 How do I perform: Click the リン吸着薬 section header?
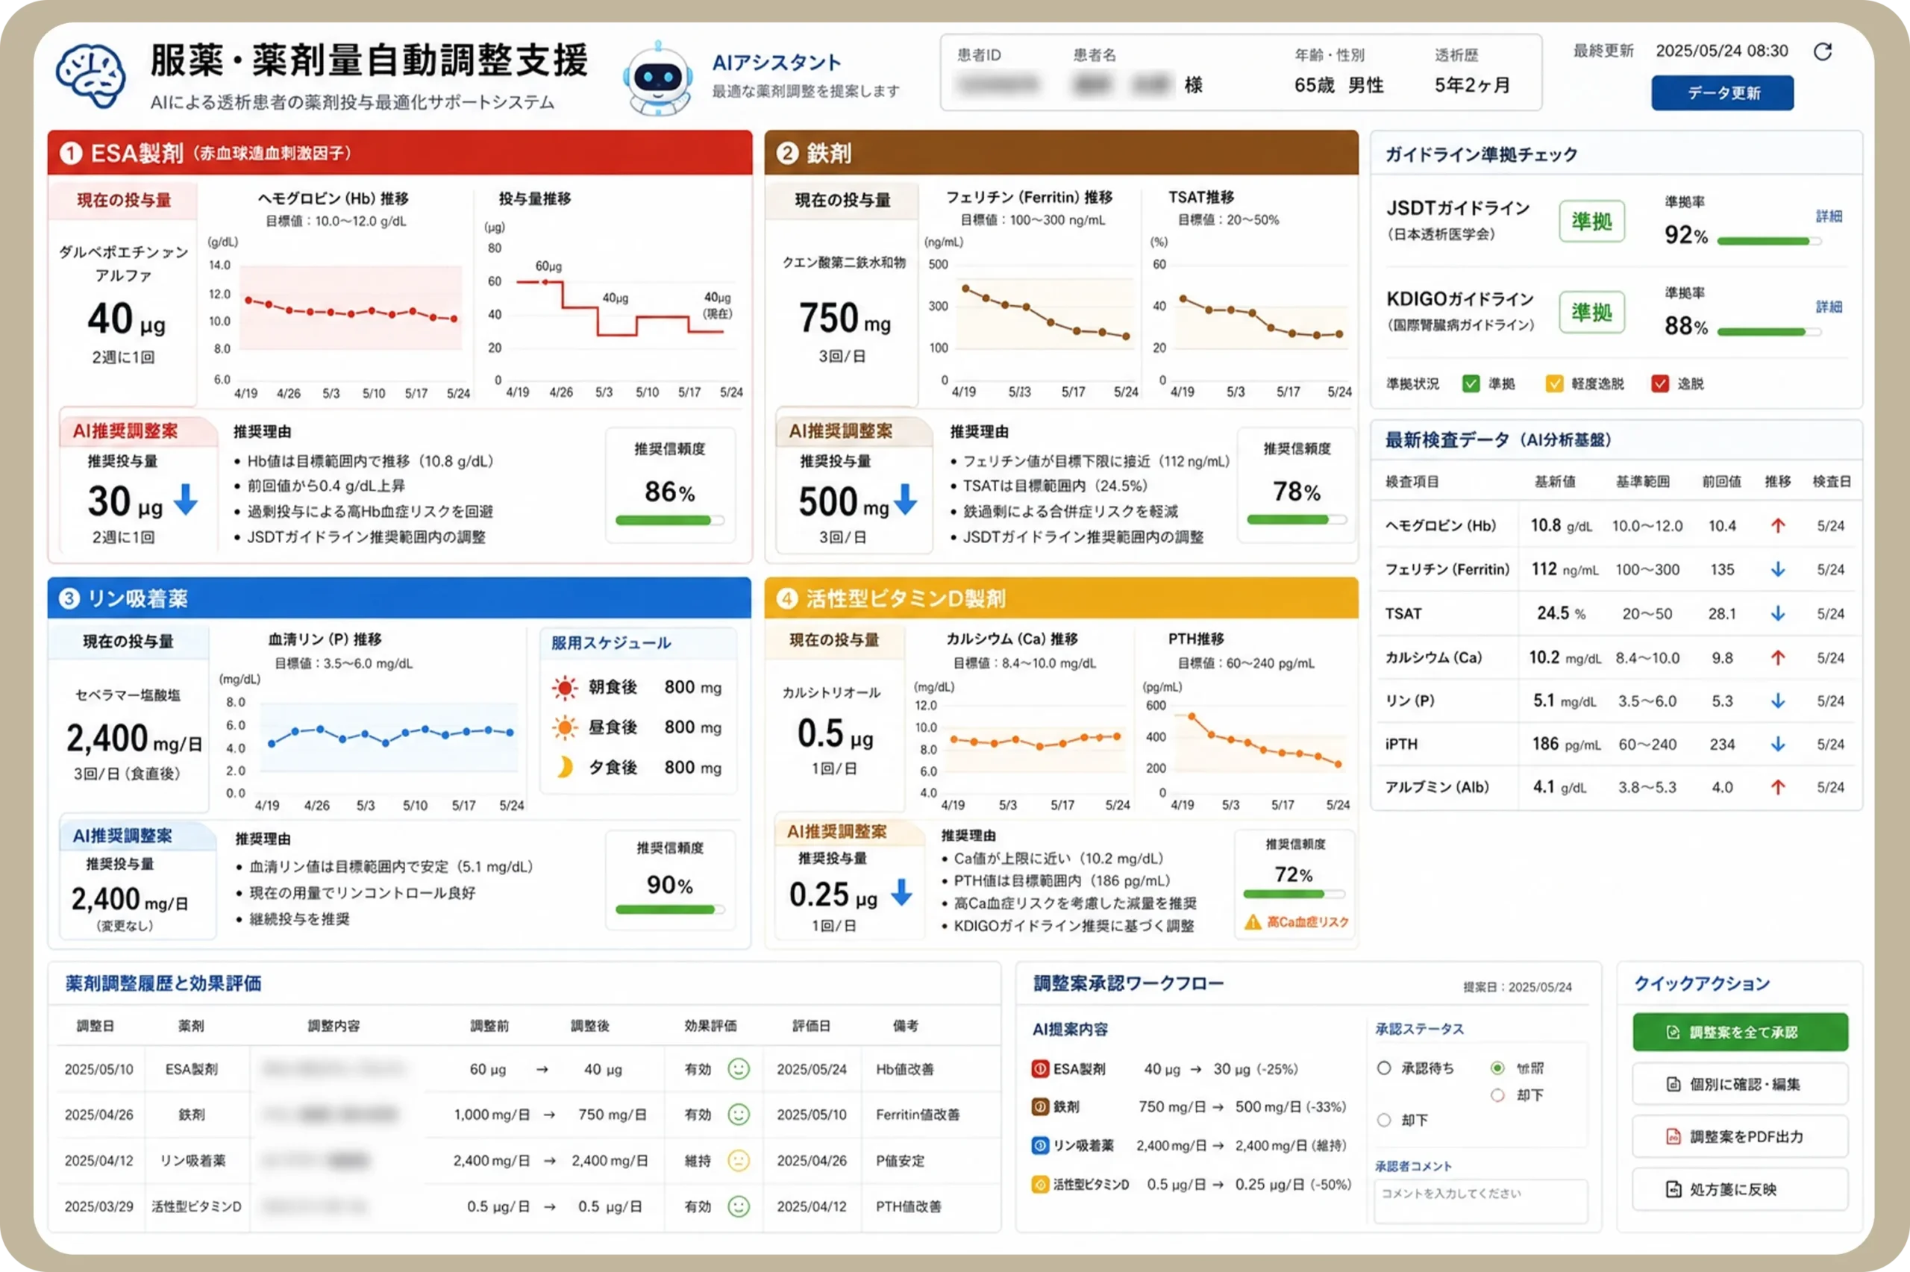pos(399,598)
